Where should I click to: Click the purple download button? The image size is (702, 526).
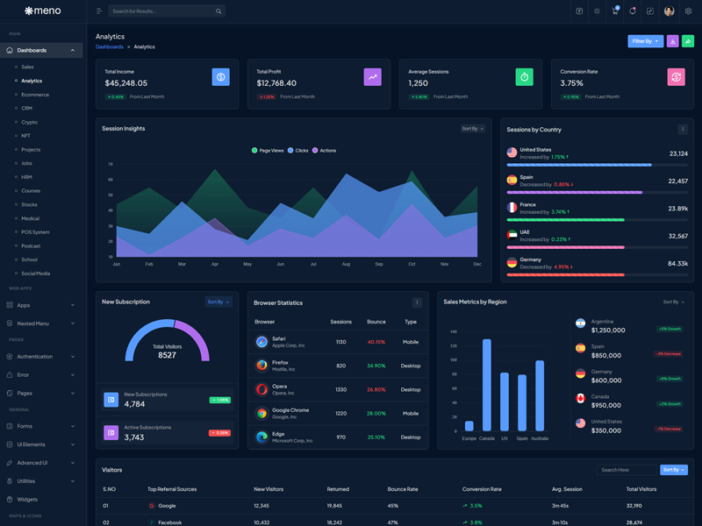672,41
